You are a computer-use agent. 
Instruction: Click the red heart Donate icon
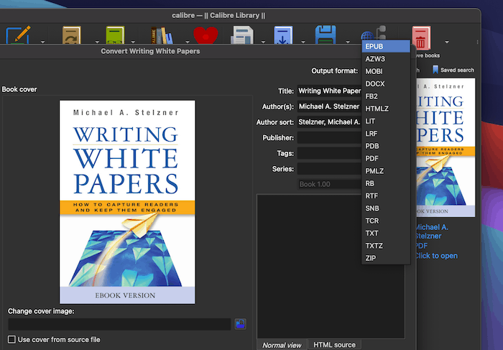click(x=206, y=36)
